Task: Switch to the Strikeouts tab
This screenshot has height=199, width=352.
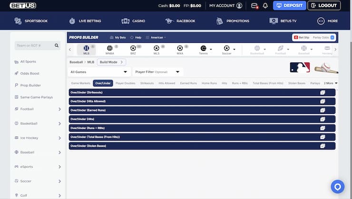Action: pos(147,83)
